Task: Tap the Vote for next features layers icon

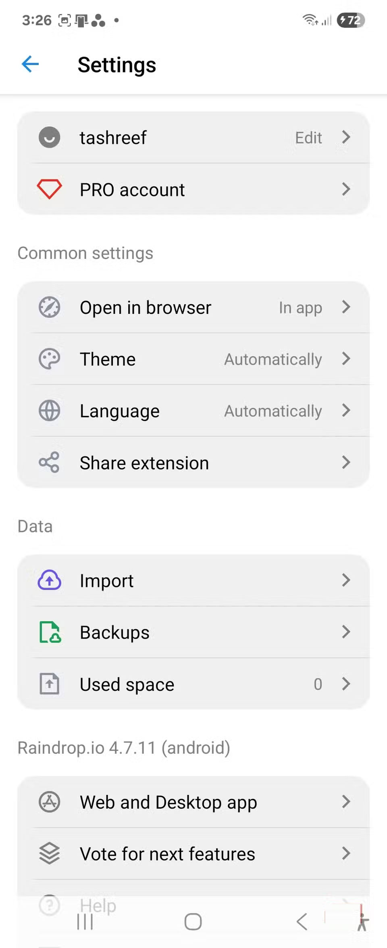Action: point(49,853)
